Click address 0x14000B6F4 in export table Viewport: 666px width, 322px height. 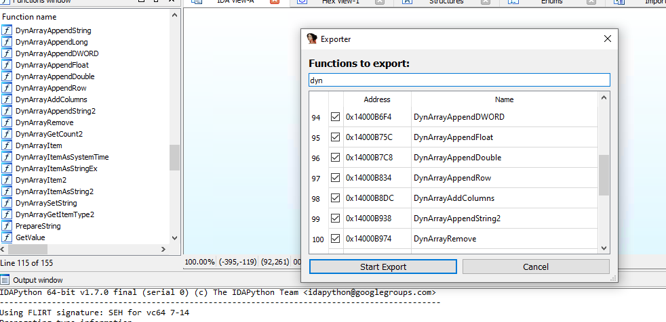[369, 117]
